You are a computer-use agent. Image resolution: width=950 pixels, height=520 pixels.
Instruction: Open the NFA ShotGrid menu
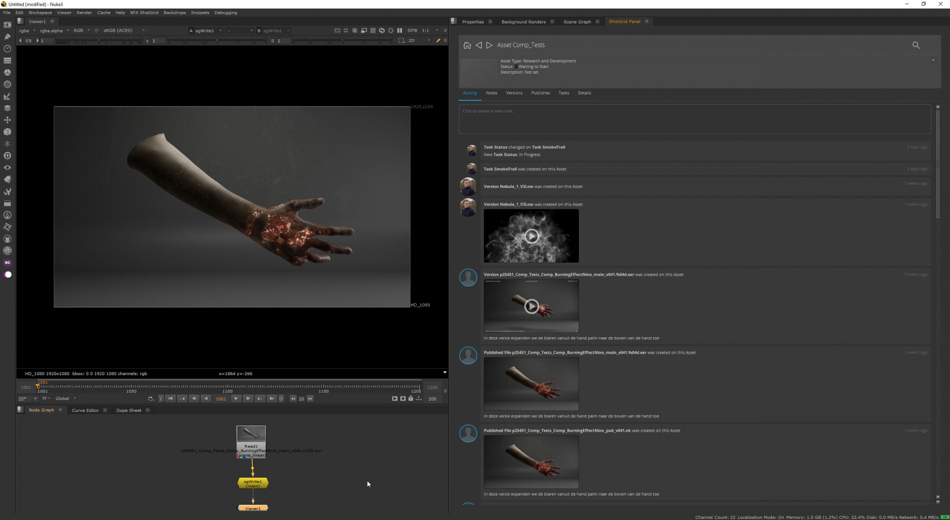(x=144, y=12)
